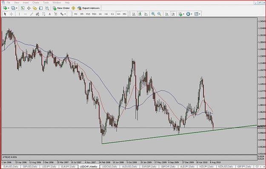This screenshot has width=266, height=169.
Task: Open the Help menu
Action: tap(67, 3)
